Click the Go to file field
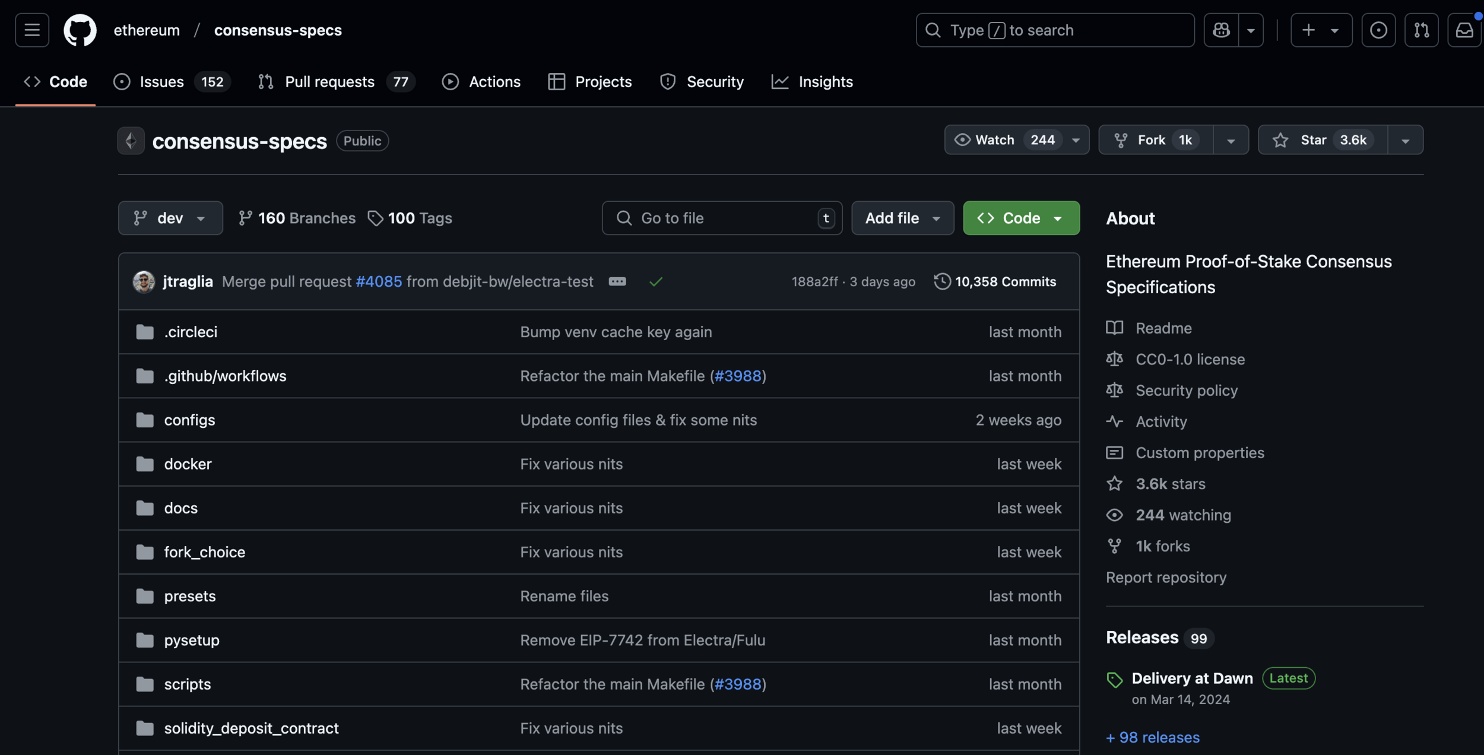The width and height of the screenshot is (1484, 755). pos(721,218)
